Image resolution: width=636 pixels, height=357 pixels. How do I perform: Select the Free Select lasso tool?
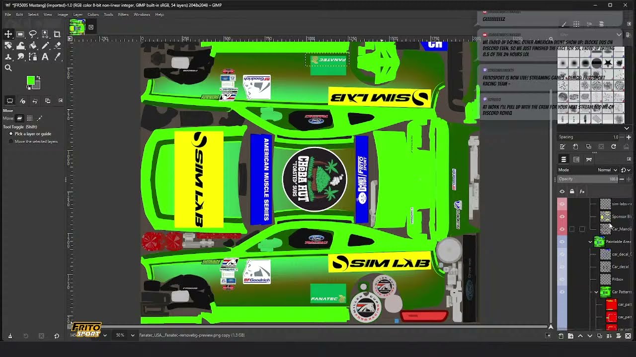33,34
